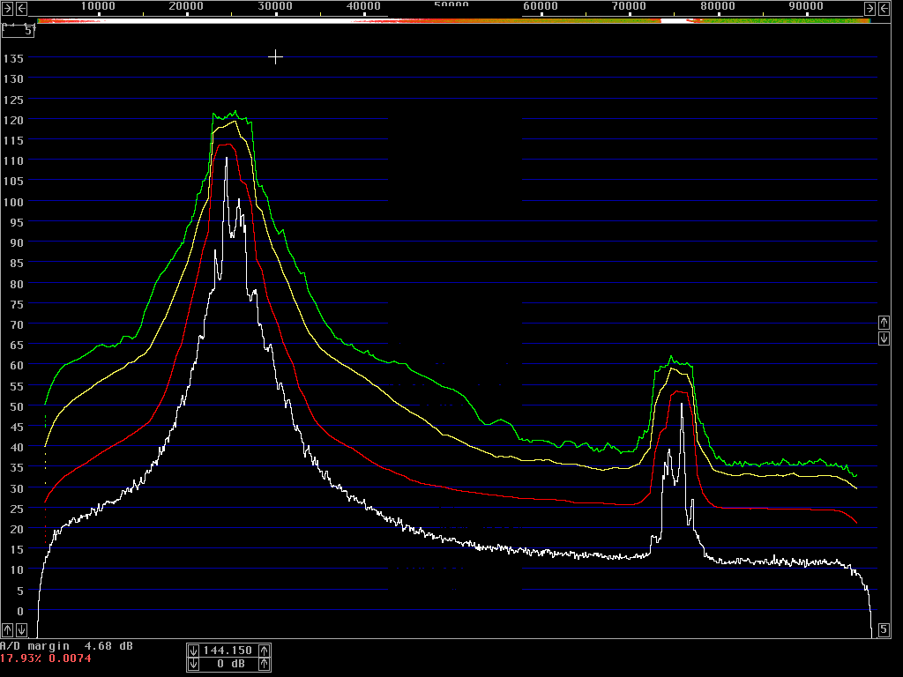Click the right-arrow box at top-left corner
Viewport: 903px width, 677px height.
click(7, 8)
